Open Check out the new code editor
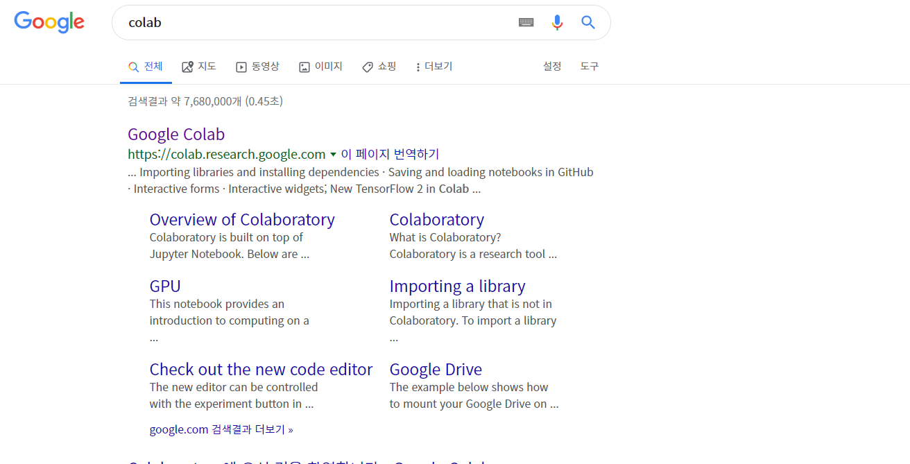Image resolution: width=910 pixels, height=464 pixels. click(x=261, y=370)
